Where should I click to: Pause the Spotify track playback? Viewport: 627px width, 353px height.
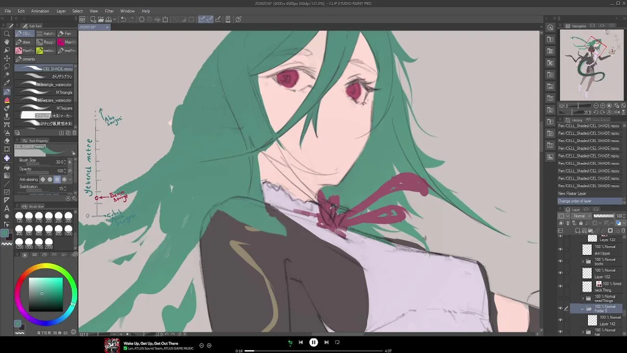click(313, 343)
